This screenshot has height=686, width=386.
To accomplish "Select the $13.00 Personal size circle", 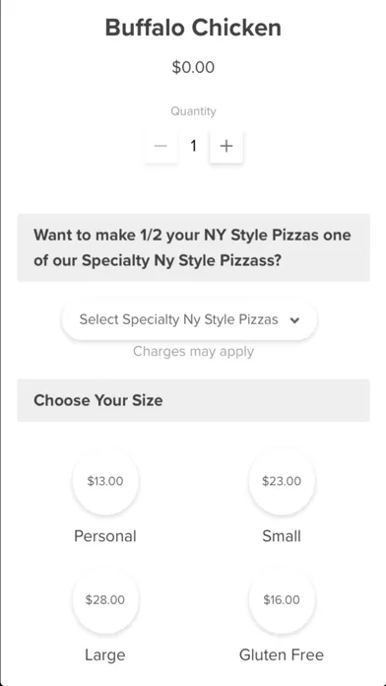I will [105, 481].
